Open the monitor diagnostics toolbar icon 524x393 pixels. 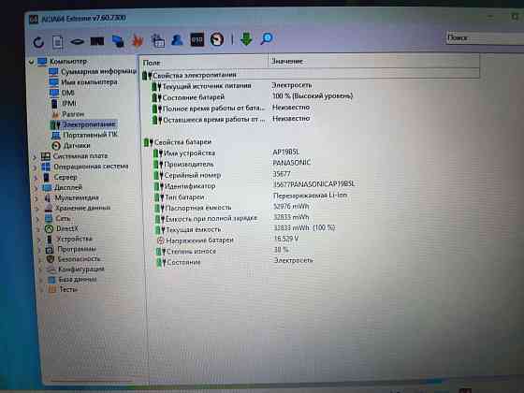point(118,41)
